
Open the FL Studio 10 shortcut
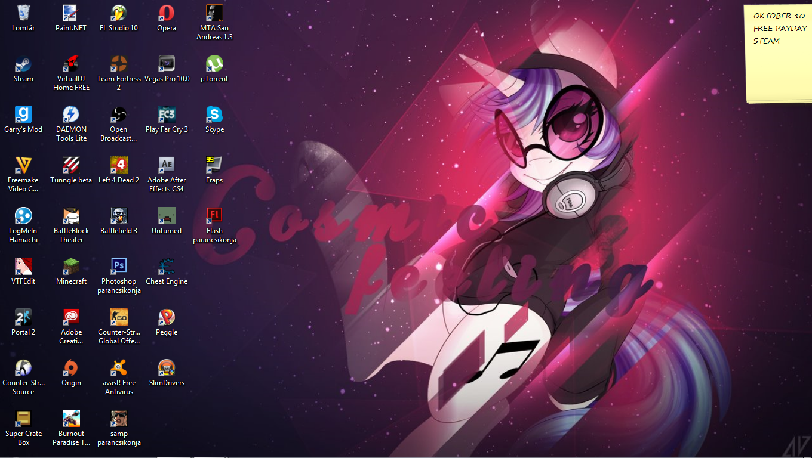[x=119, y=13]
